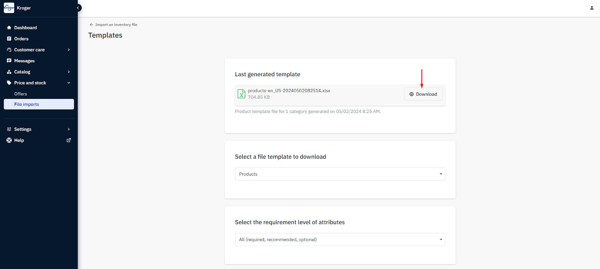600x269 pixels.
Task: Go to Orders in the sidebar
Action: click(21, 39)
